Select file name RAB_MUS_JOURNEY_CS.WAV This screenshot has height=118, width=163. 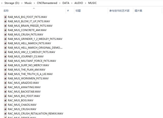[26, 56]
